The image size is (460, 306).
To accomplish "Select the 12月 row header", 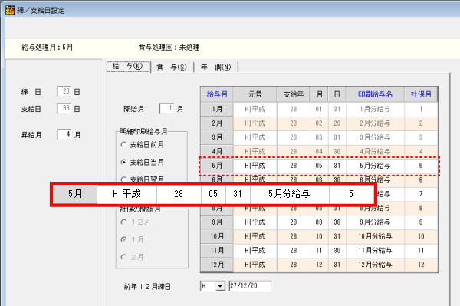I will pyautogui.click(x=217, y=265).
